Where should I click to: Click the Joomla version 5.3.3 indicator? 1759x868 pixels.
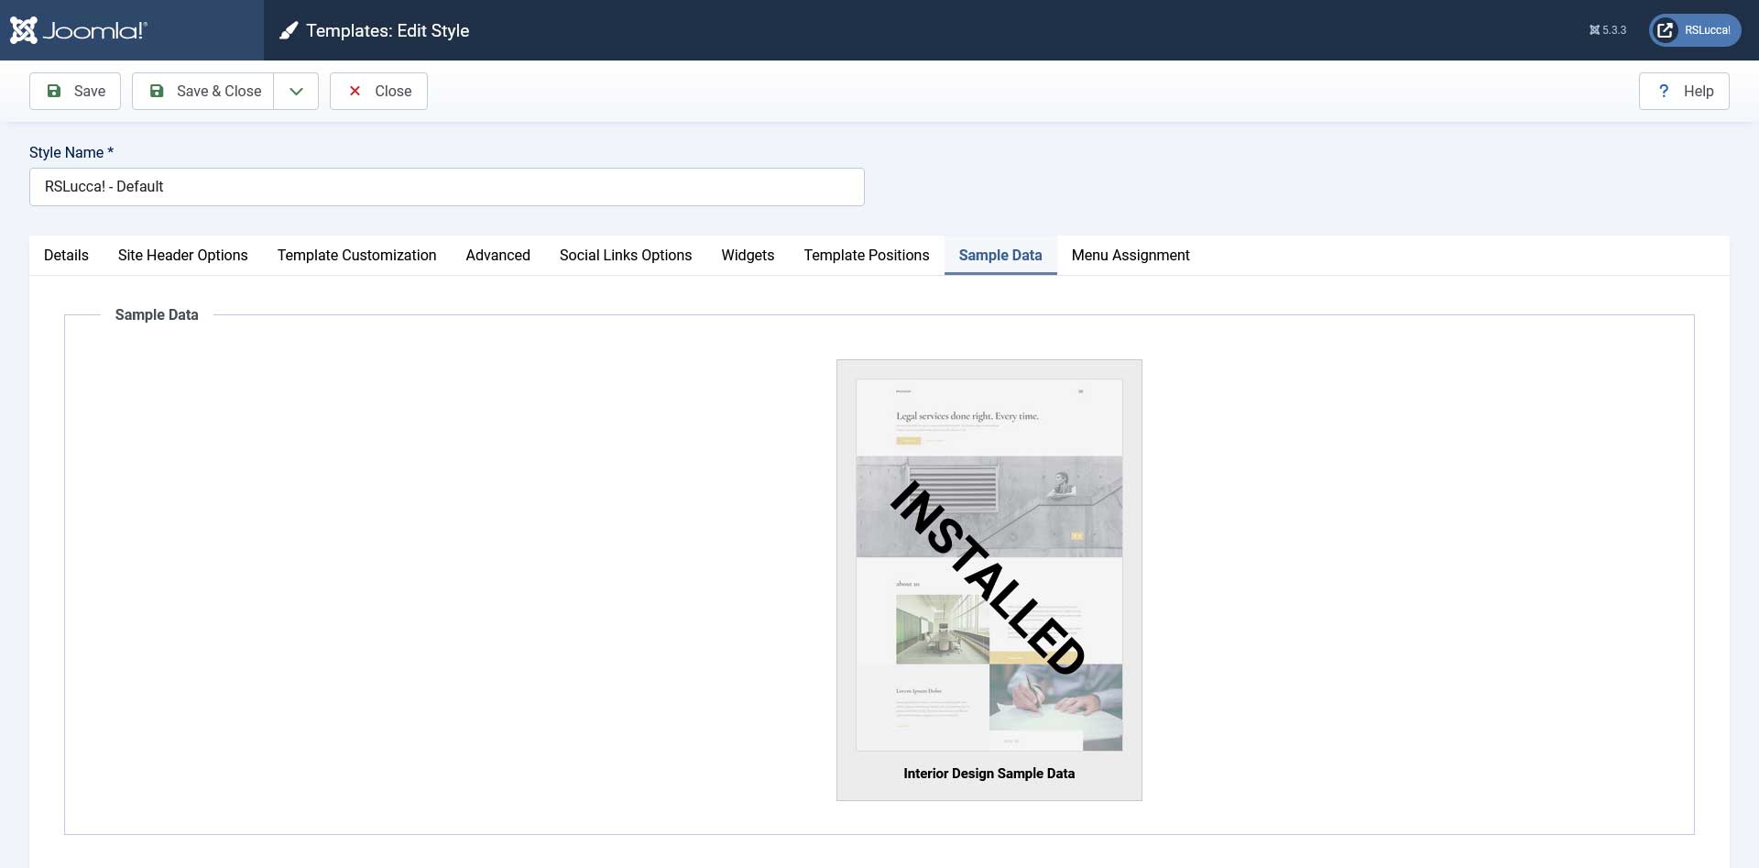coord(1608,30)
